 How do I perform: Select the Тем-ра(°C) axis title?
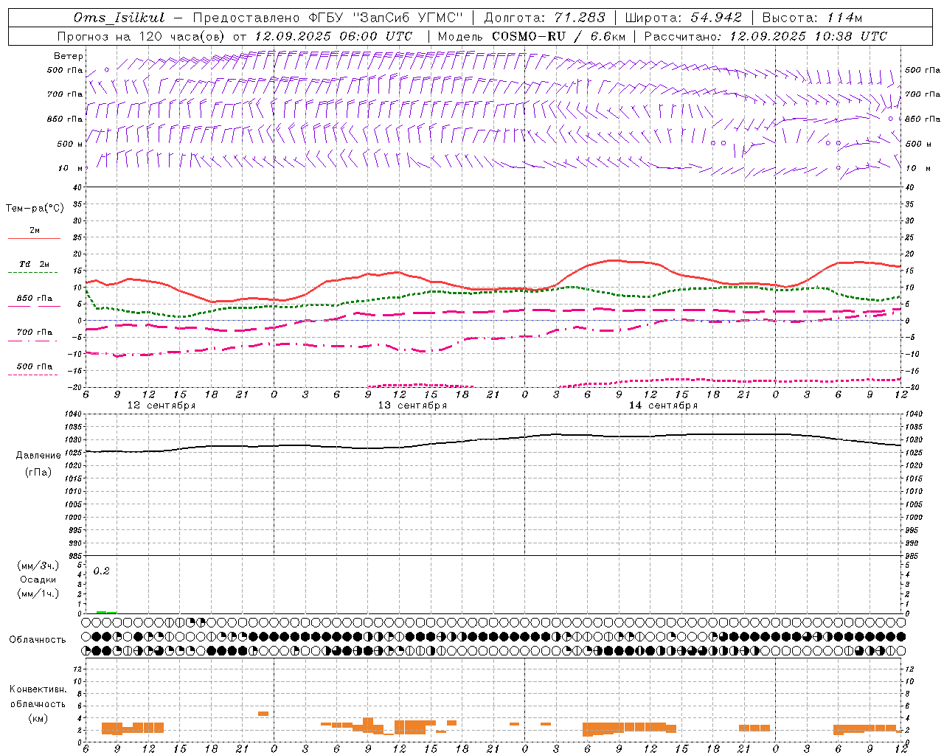click(35, 209)
